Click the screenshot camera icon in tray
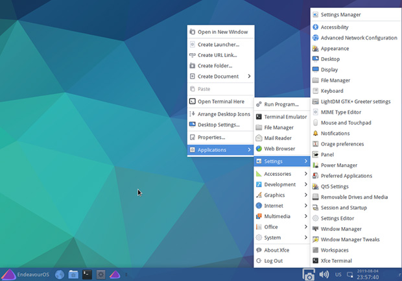Viewport: 402px width, 281px height. point(309,275)
